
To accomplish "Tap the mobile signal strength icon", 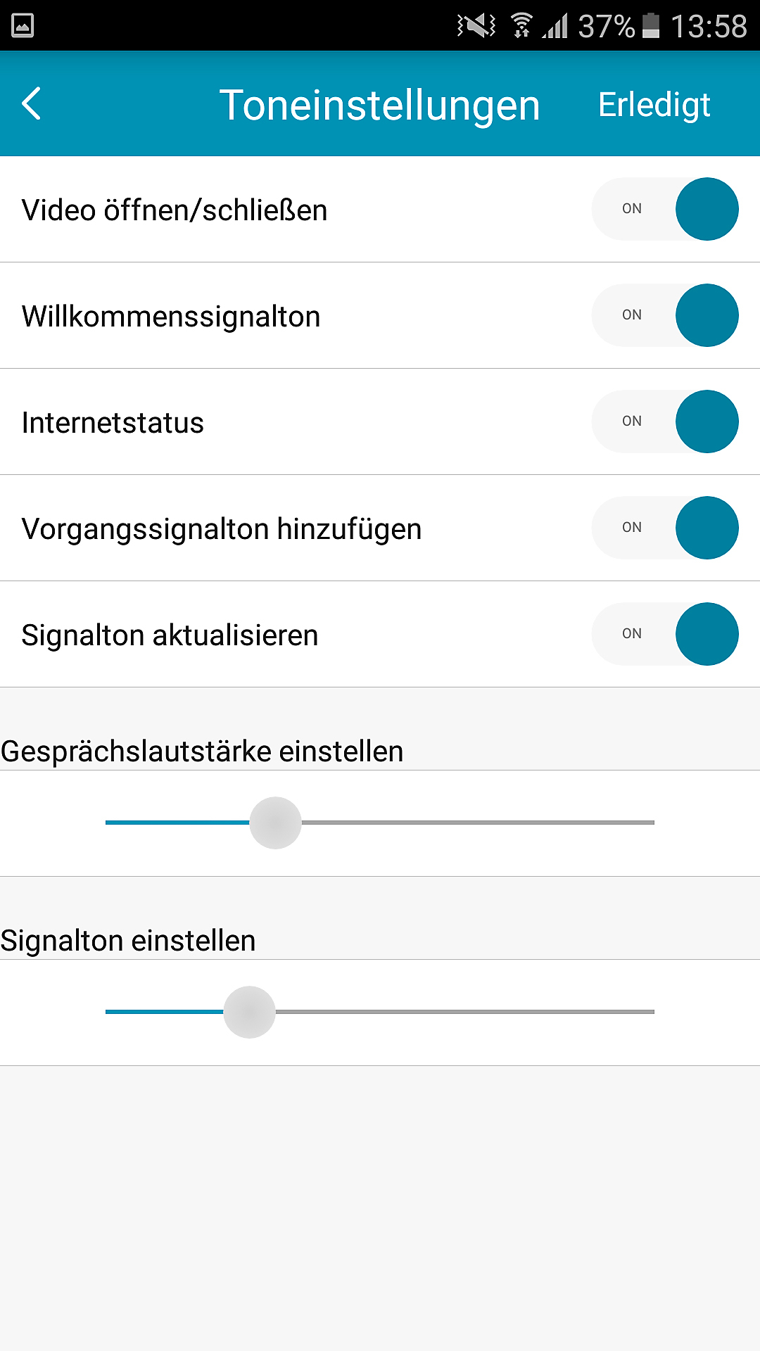I will pyautogui.click(x=556, y=27).
